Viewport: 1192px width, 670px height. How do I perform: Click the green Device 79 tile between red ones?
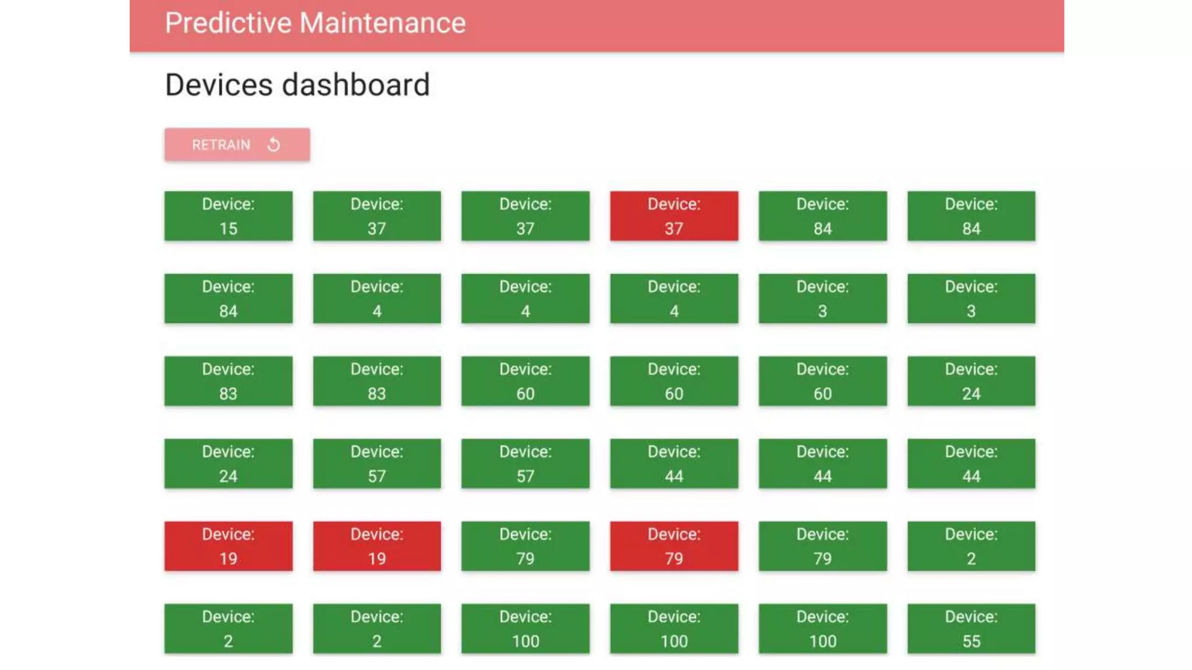[x=525, y=546]
